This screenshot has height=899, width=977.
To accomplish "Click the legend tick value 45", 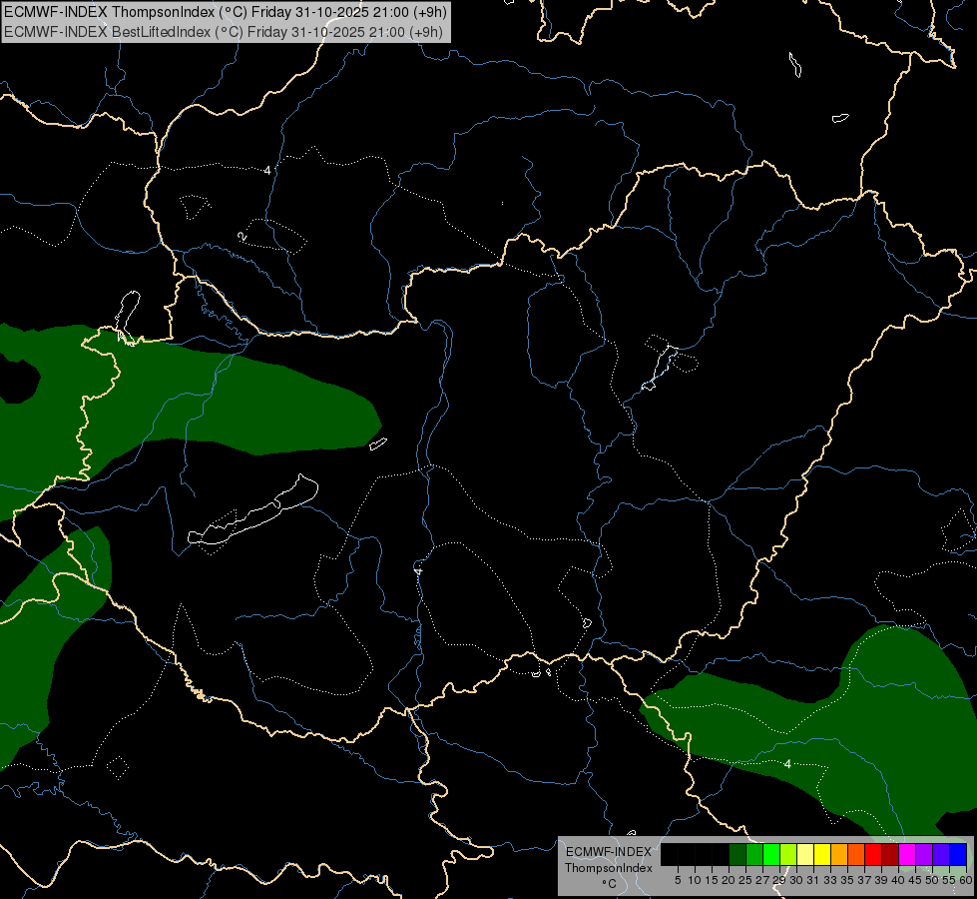I will click(x=915, y=880).
